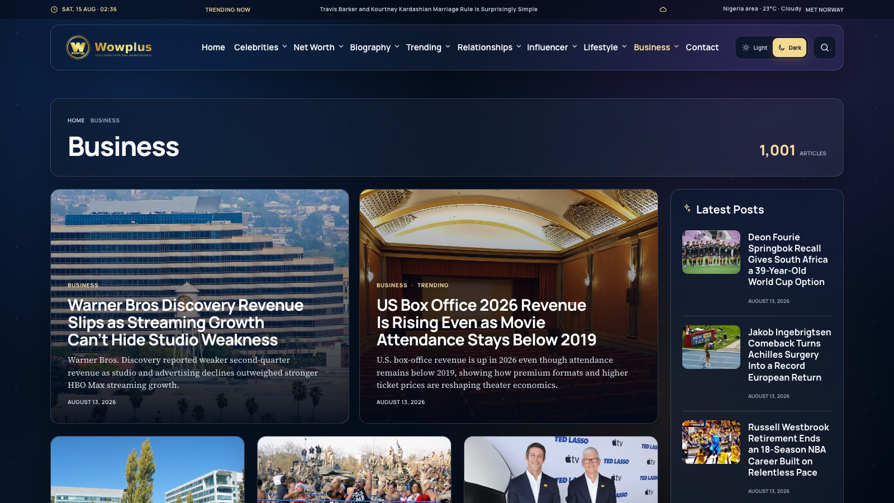Screen dimensions: 894x503
Task: Expand the Biography dropdown chevron
Action: click(397, 47)
